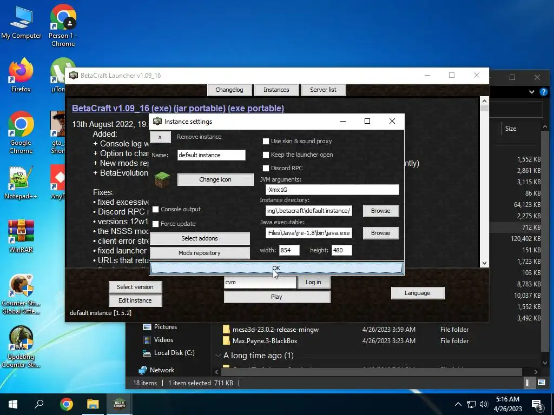Click the Select version button

tap(135, 287)
